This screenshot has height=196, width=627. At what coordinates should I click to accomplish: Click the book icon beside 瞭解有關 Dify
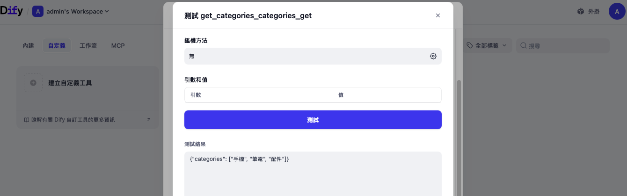click(27, 120)
